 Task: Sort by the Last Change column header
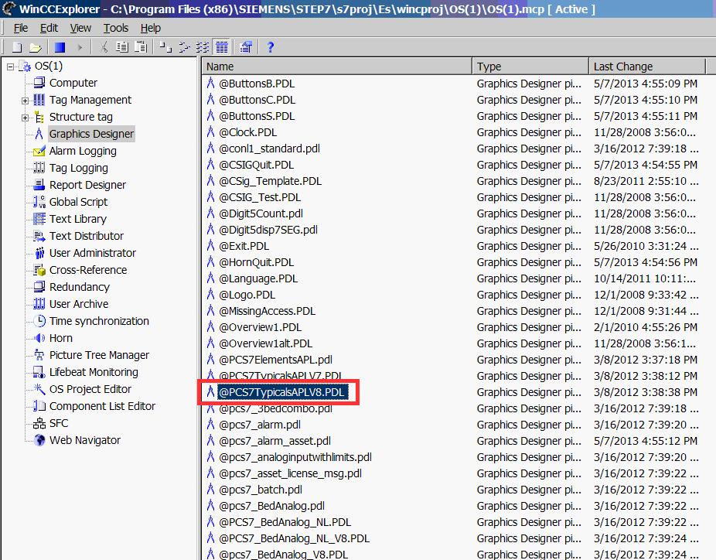[647, 67]
